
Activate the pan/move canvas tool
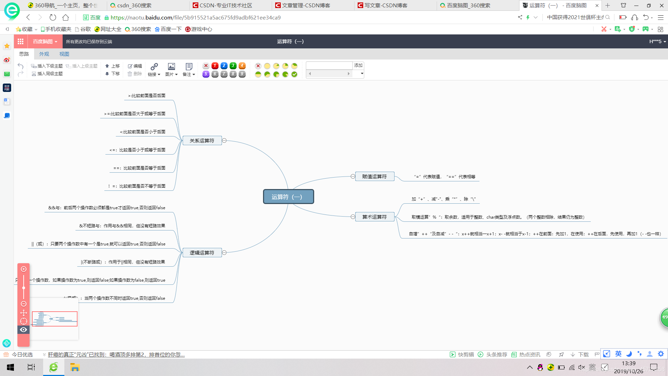coord(24,313)
